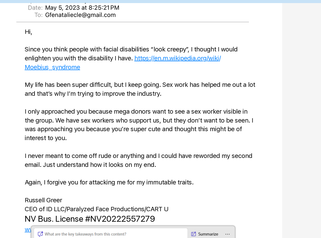Click the Russell Greer signature name

coord(43,200)
